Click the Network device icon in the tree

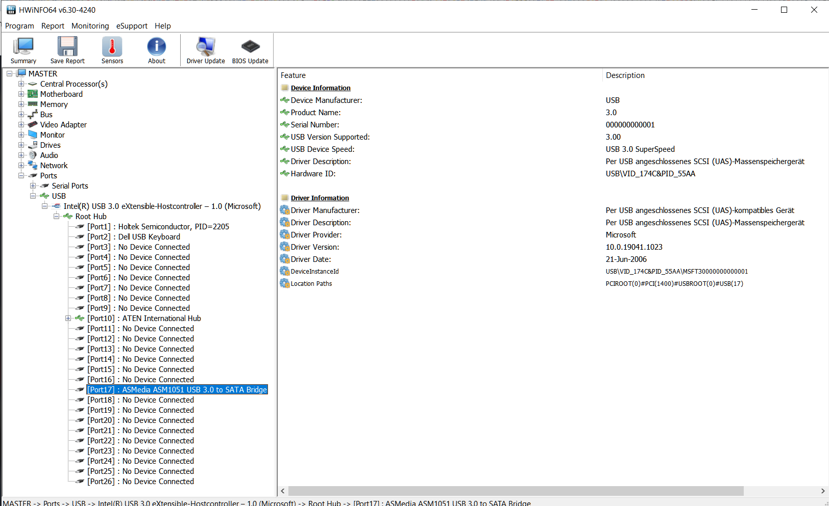[32, 165]
